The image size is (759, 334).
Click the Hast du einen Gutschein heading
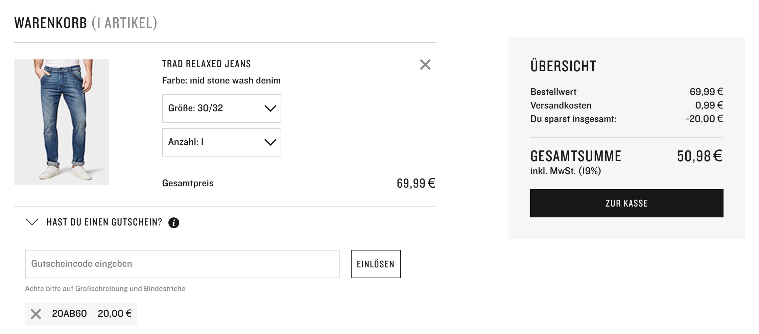point(104,222)
